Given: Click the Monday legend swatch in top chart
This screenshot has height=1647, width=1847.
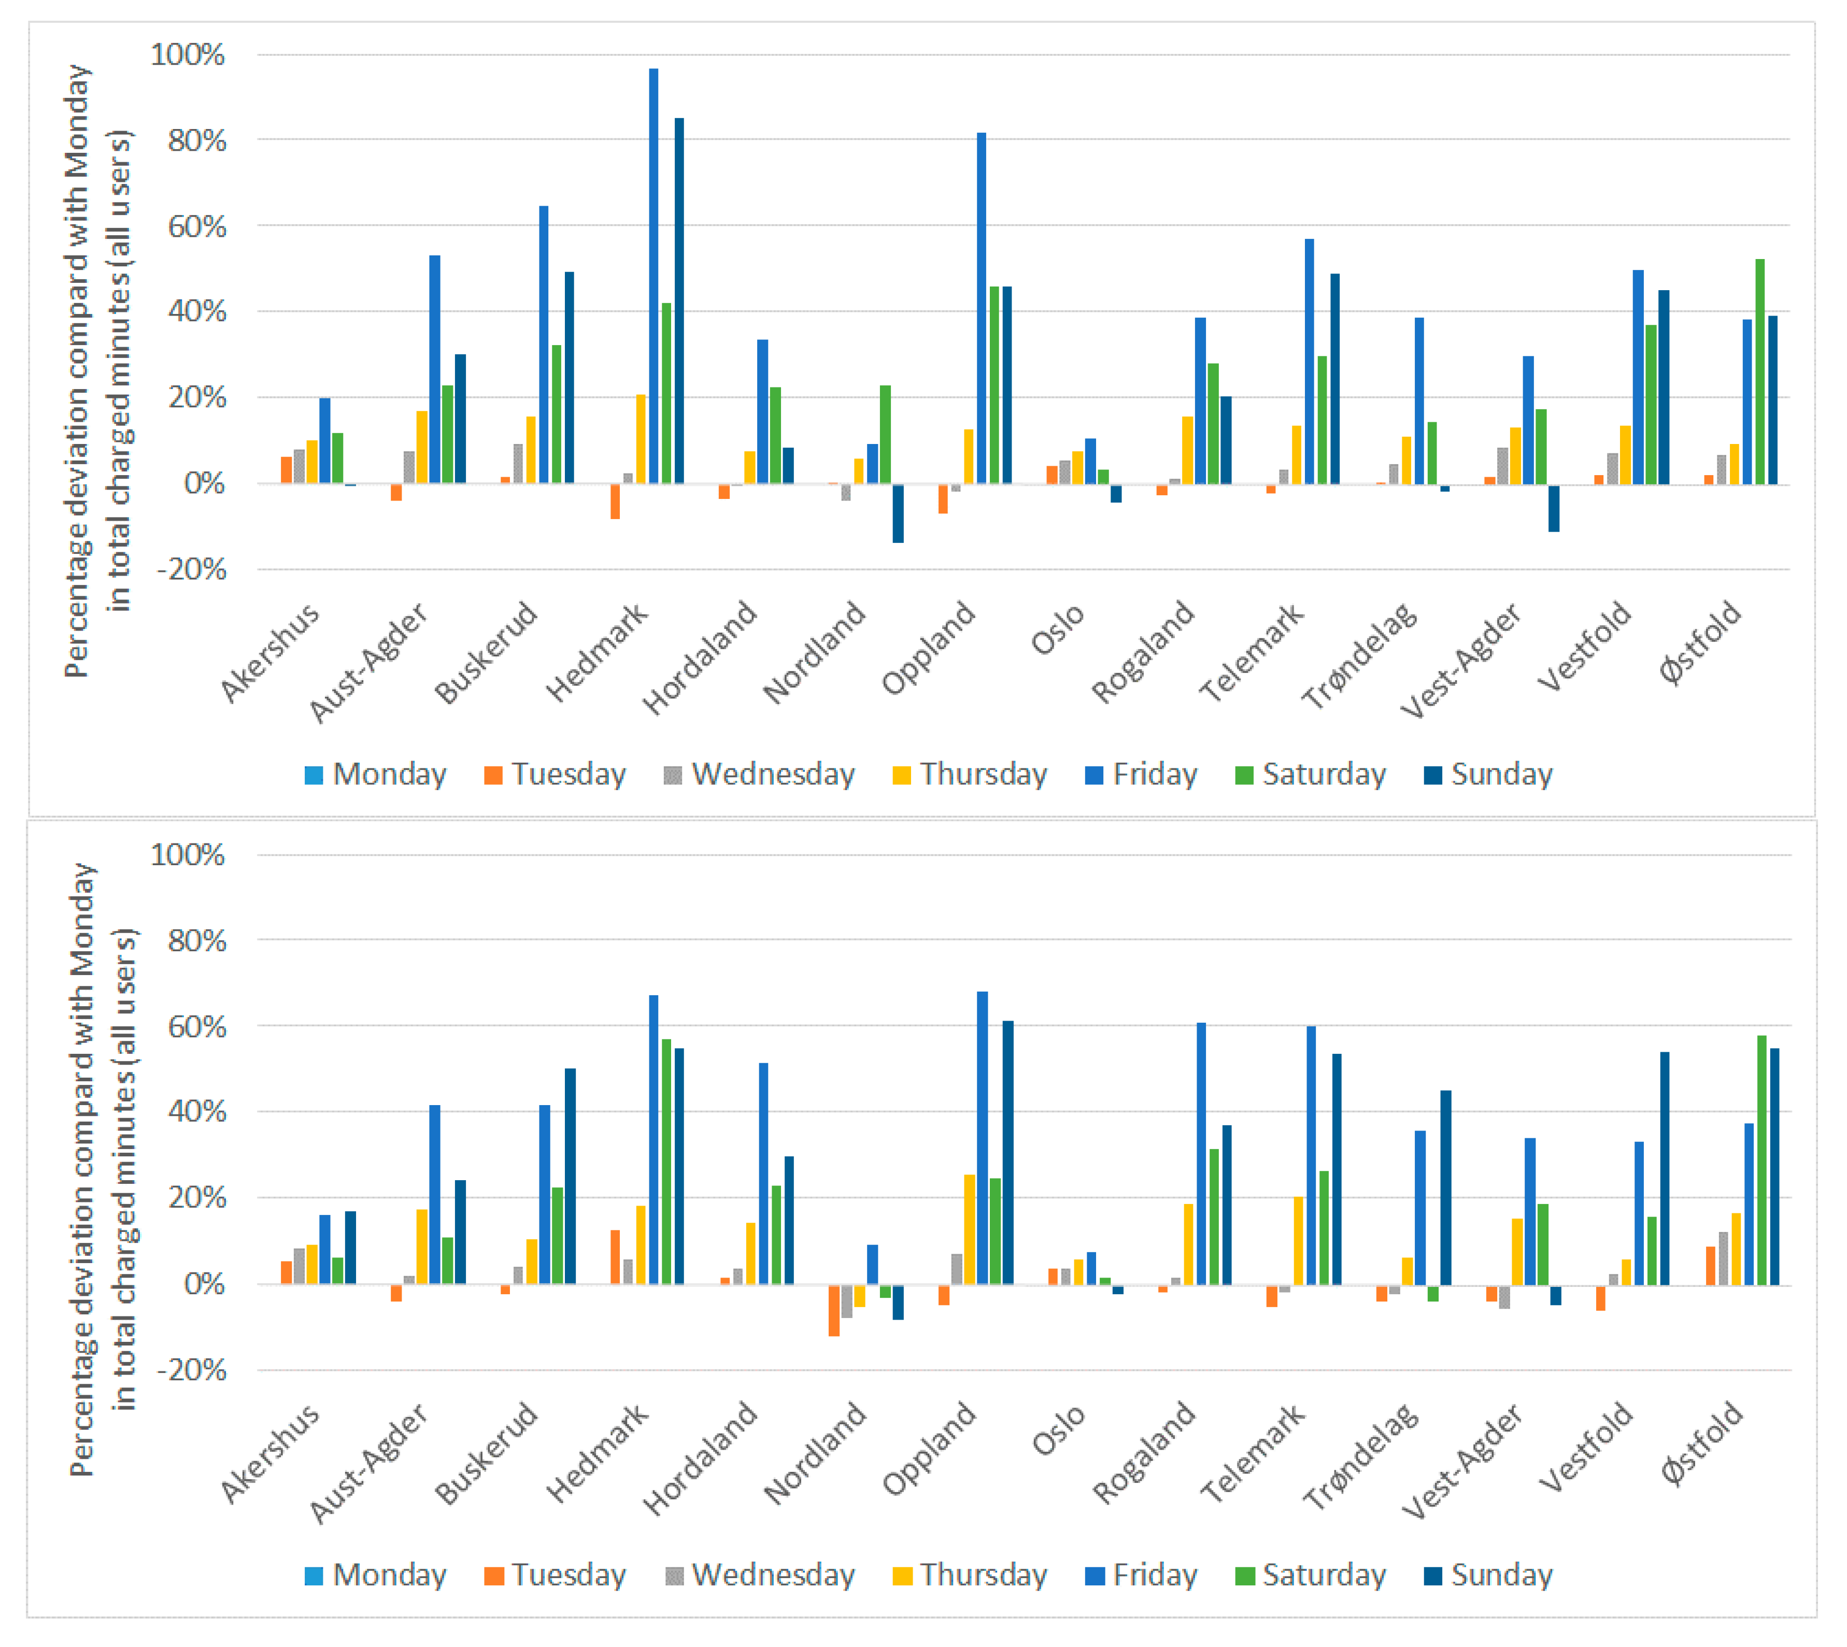Looking at the screenshot, I should click(313, 776).
